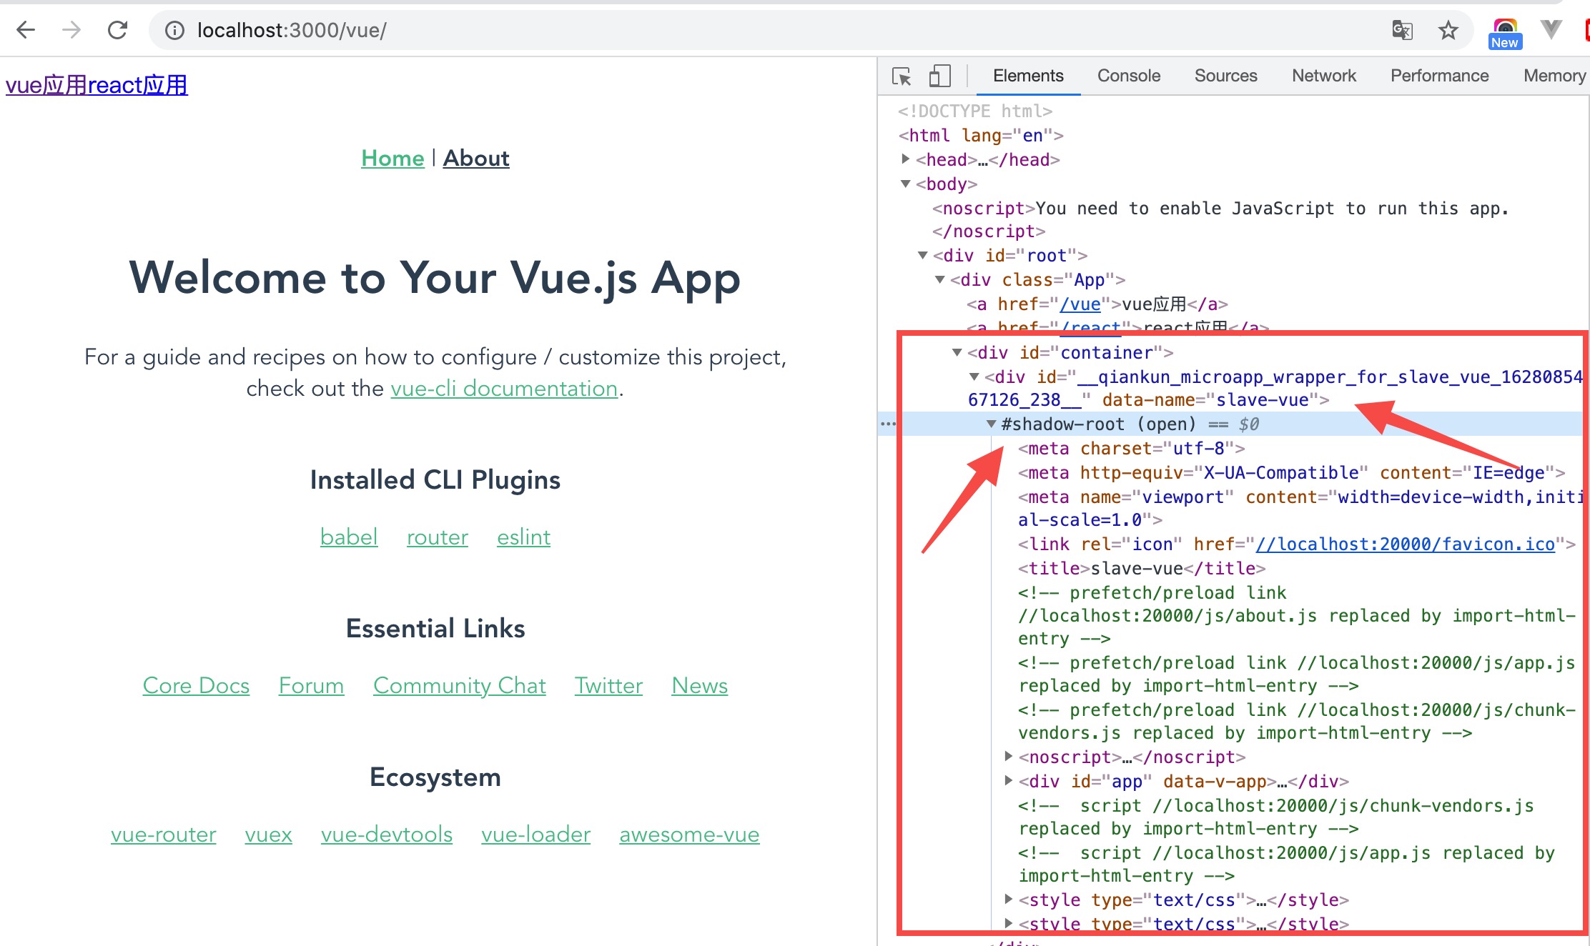Open the vue-cli documentation link
1590x946 pixels.
504,388
